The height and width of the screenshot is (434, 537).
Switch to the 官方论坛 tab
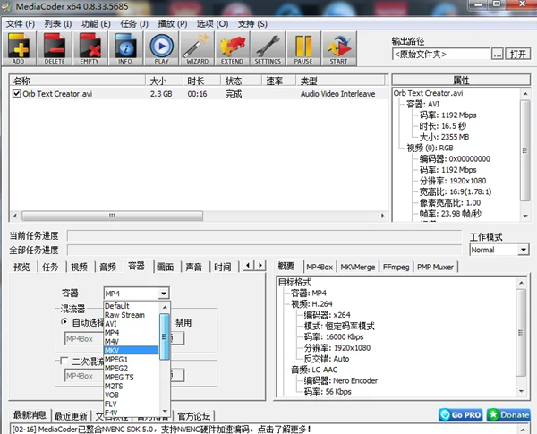194,416
